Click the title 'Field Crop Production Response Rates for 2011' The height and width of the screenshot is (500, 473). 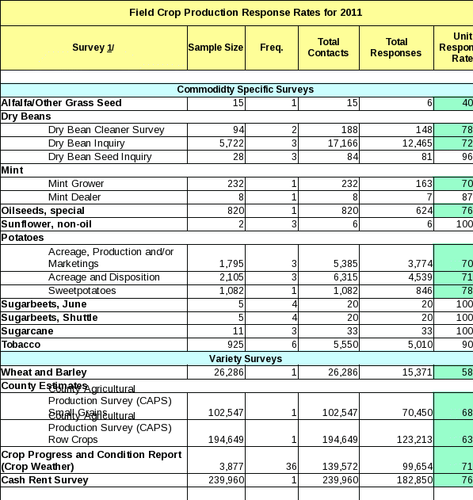coord(246,13)
